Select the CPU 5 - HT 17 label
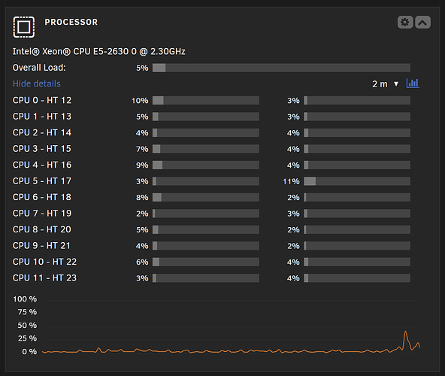This screenshot has height=376, width=445. click(x=42, y=181)
